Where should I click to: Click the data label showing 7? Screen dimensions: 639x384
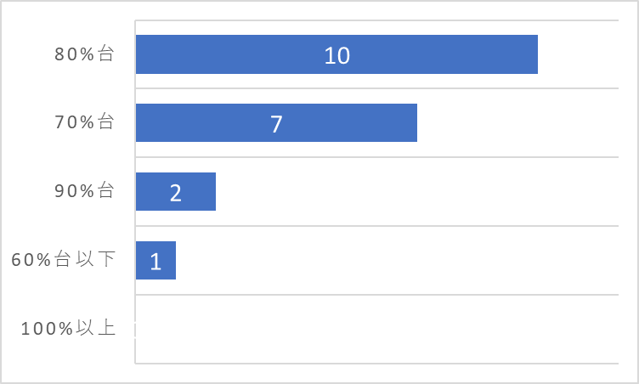276,124
